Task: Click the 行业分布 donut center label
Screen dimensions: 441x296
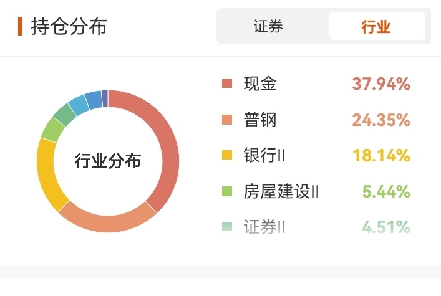Action: coord(108,161)
